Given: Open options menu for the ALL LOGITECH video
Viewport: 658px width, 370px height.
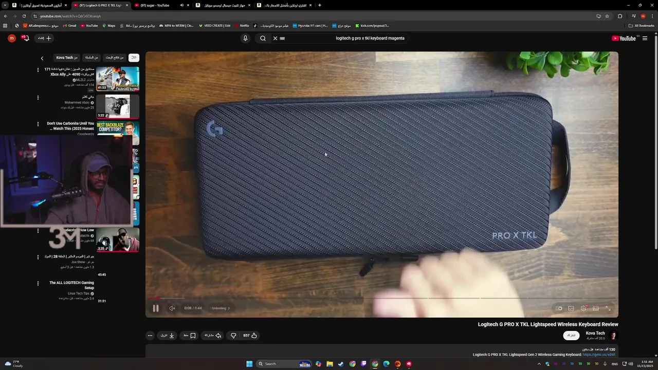Looking at the screenshot, I should point(38,283).
